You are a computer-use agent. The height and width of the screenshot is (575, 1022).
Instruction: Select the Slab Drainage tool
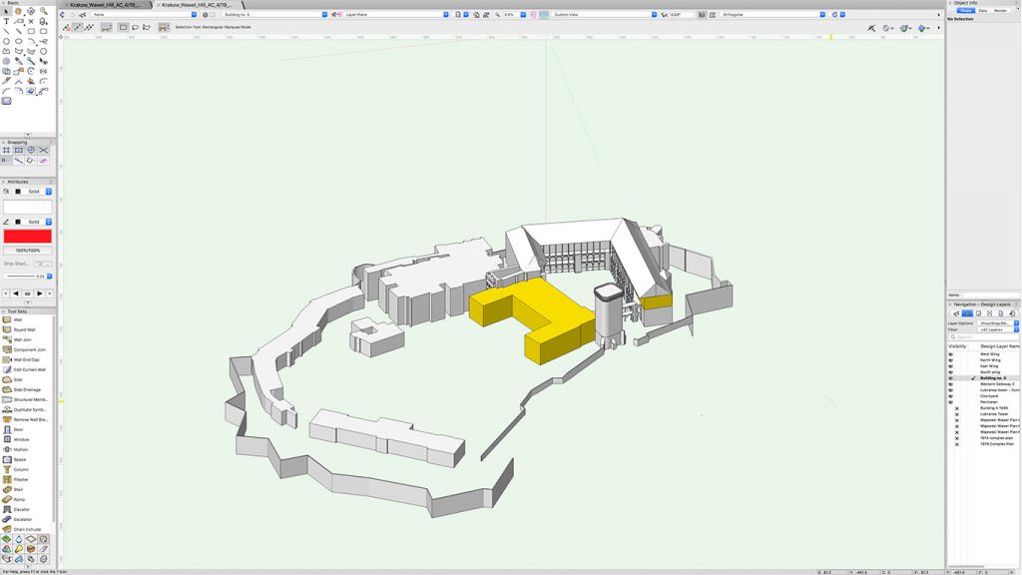coord(27,390)
